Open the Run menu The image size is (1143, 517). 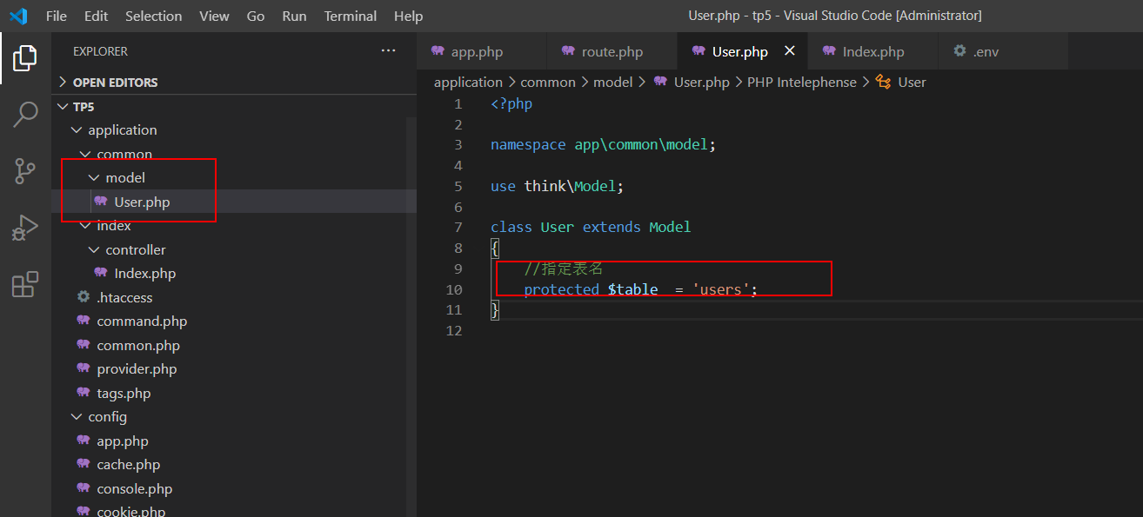294,16
